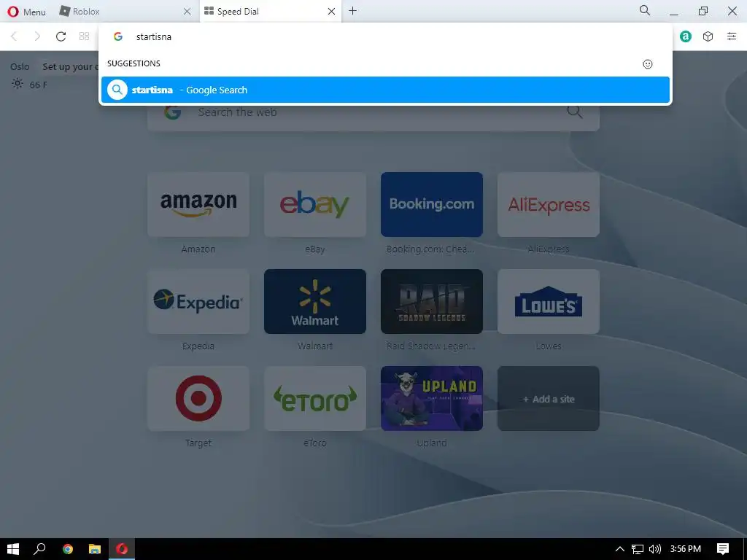Close the Roblox tab
Viewport: 747px width, 560px height.
(187, 12)
